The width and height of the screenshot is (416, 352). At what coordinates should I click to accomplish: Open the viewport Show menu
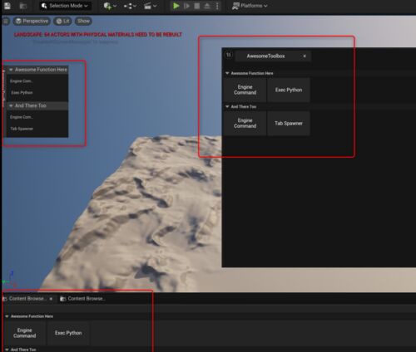pos(83,22)
